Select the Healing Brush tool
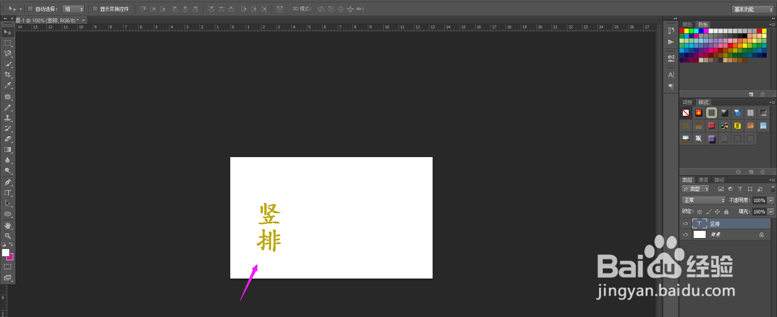 (8, 97)
